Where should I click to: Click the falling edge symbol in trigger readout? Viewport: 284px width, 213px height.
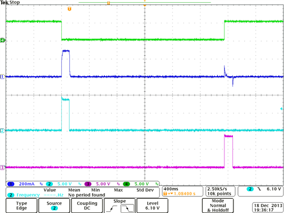(259, 189)
